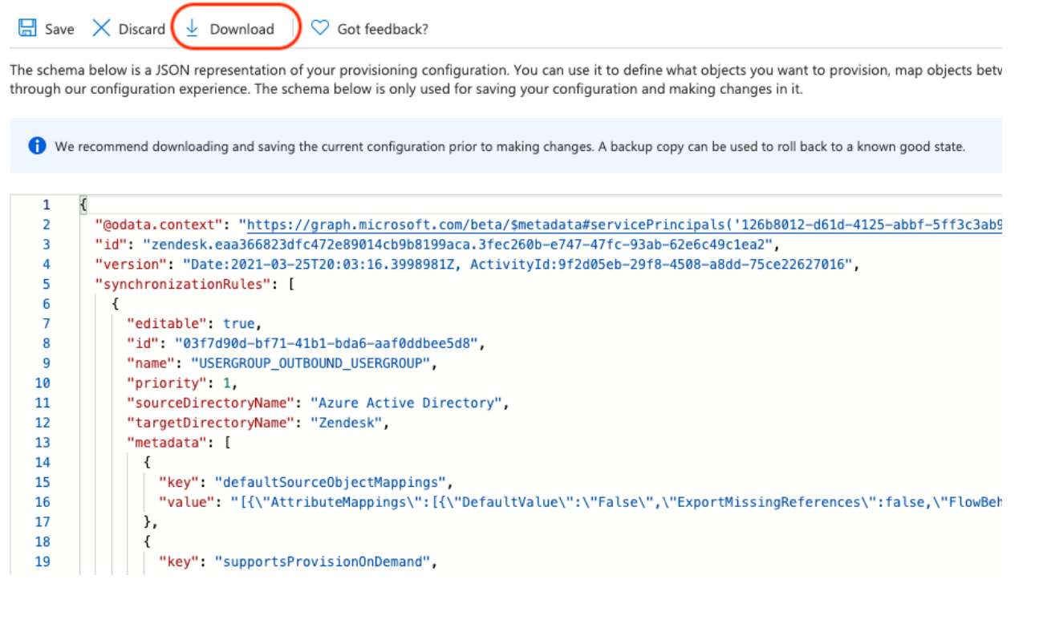Image resolution: width=1043 pixels, height=624 pixels.
Task: Click the X icon beside Discard
Action: point(101,29)
